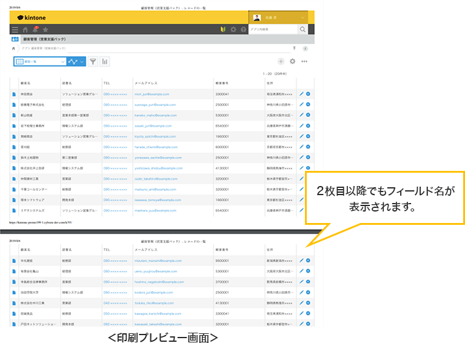Click the 1 - 20 record count text
Viewport: 465px width, 343px height.
click(x=275, y=74)
